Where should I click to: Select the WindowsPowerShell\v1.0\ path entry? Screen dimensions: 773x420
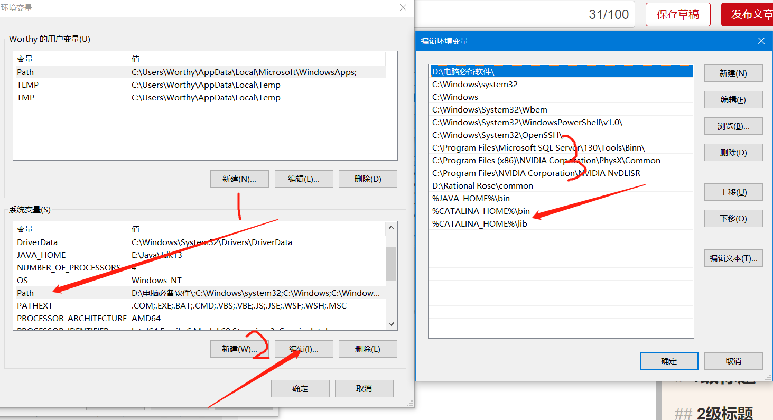point(561,122)
